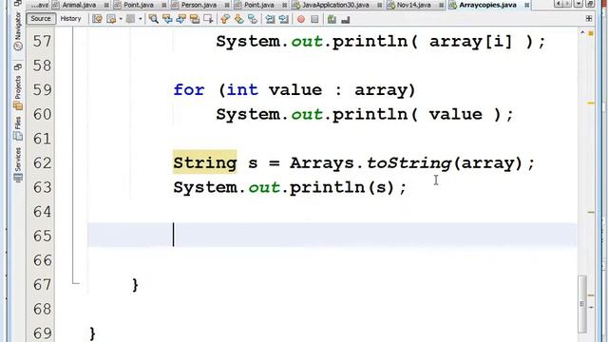
Task: Open the Animal.java tab
Action: tap(79, 5)
